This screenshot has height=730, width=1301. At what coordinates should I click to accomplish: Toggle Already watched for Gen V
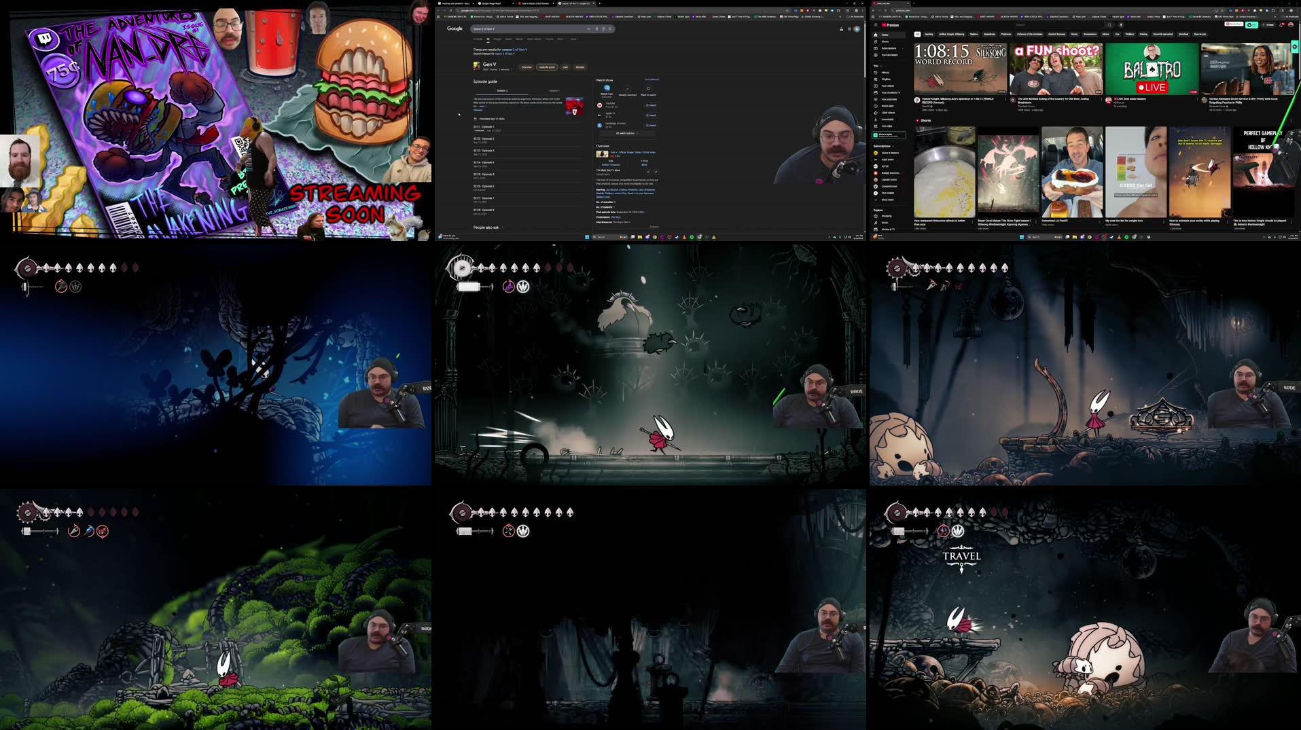(x=627, y=90)
